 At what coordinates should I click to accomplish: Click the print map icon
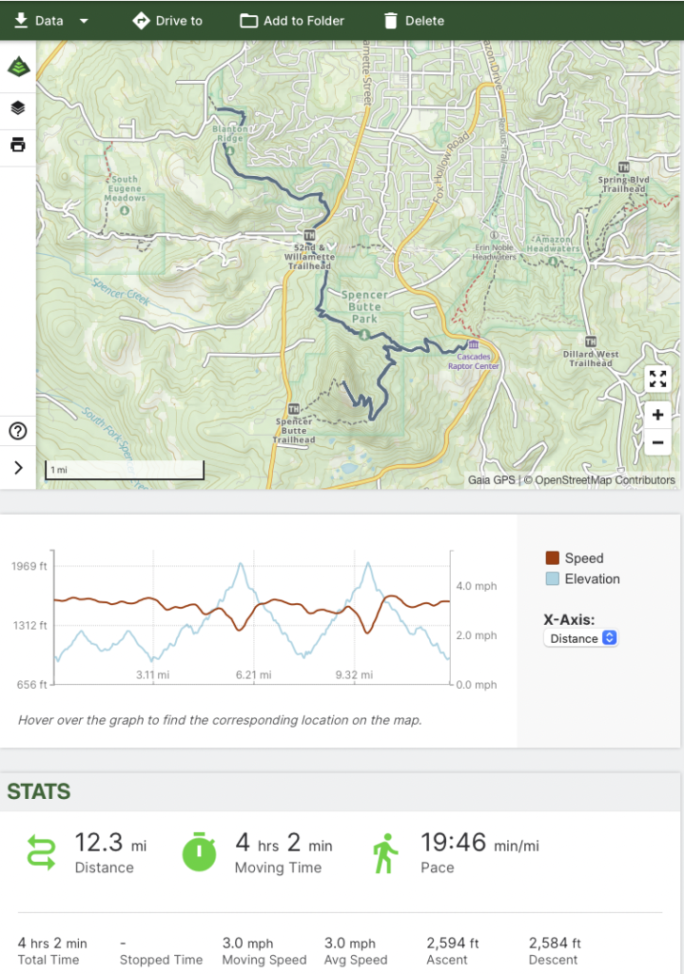click(18, 146)
